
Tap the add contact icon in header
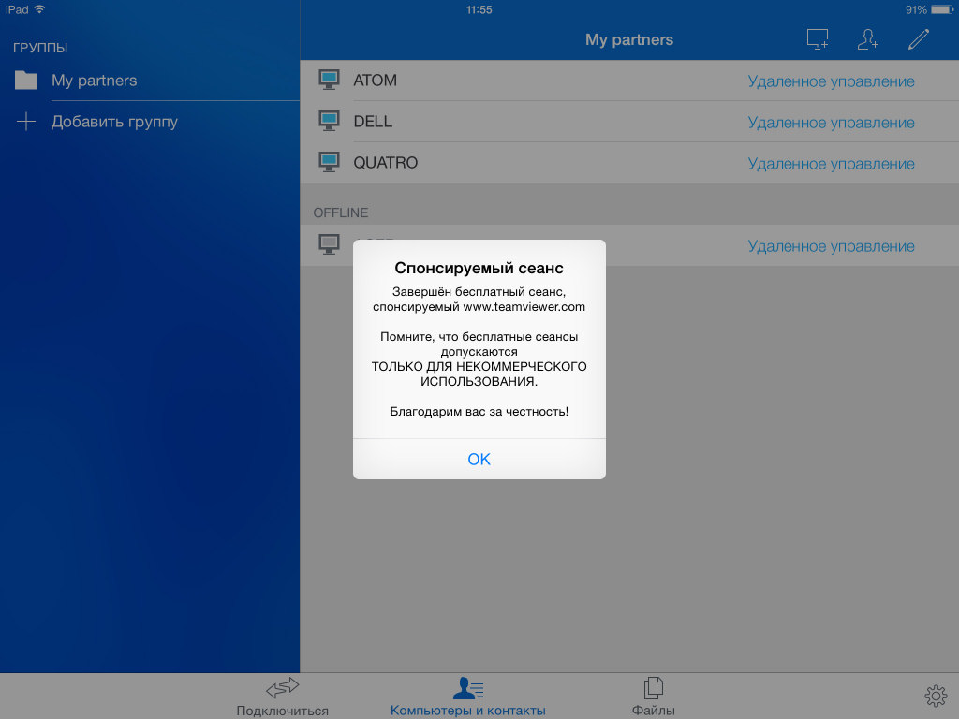click(x=868, y=39)
